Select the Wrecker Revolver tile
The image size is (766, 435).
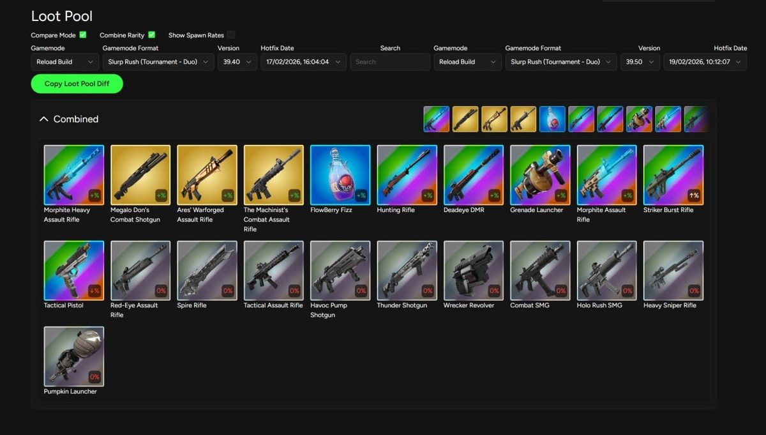[x=474, y=270]
